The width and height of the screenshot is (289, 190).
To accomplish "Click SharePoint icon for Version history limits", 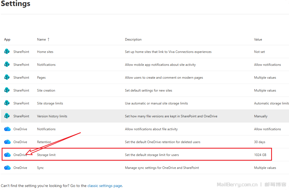I will pyautogui.click(x=7, y=116).
